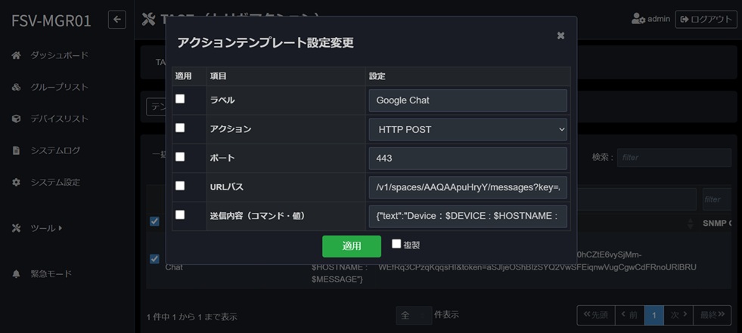Open the HTTP POST action dropdown
This screenshot has width=742, height=333.
point(468,129)
